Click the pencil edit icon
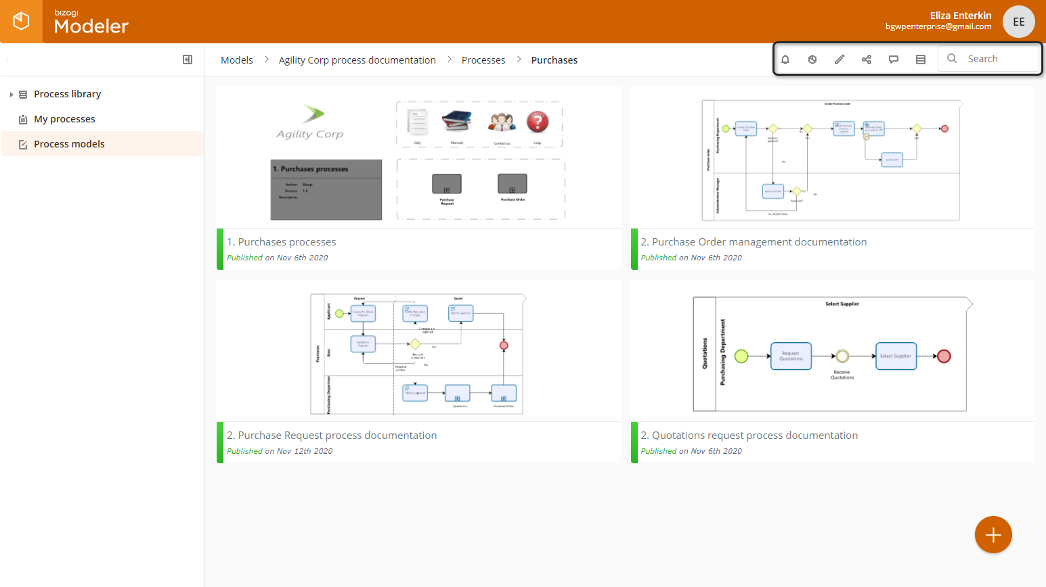Image resolution: width=1046 pixels, height=587 pixels. 840,60
